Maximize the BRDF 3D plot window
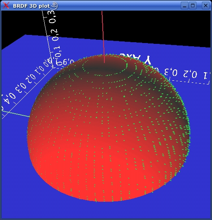Screen dimensions: 212x220 193,6
